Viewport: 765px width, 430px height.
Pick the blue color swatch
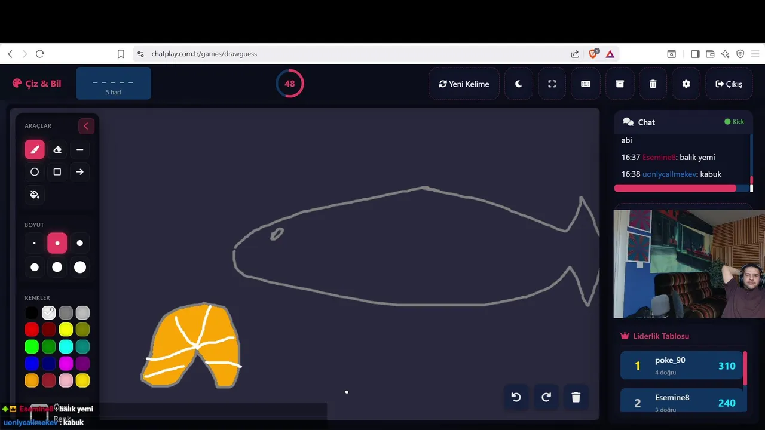point(32,363)
